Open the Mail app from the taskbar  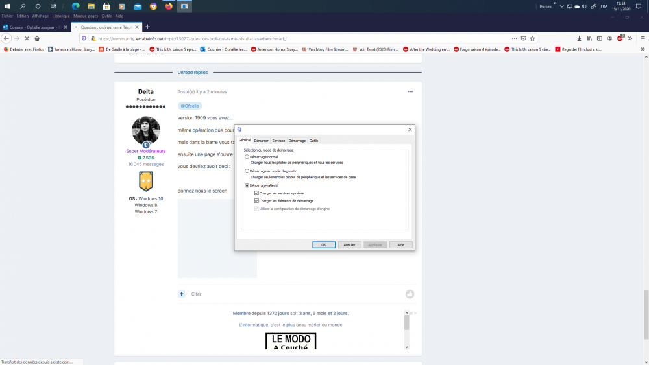coord(138,6)
